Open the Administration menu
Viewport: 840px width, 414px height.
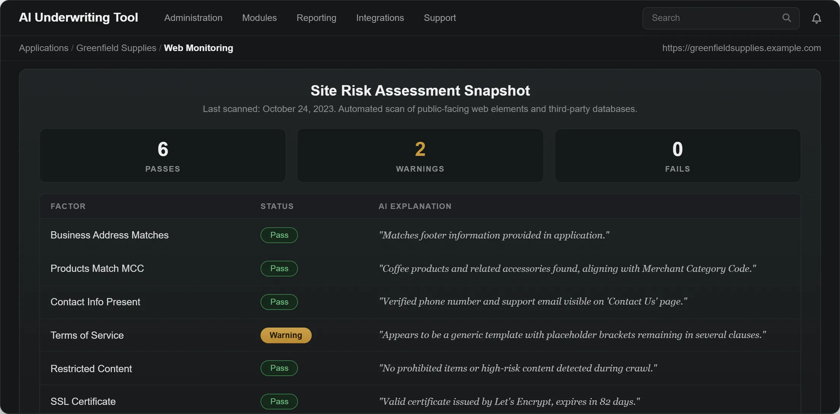[193, 18]
